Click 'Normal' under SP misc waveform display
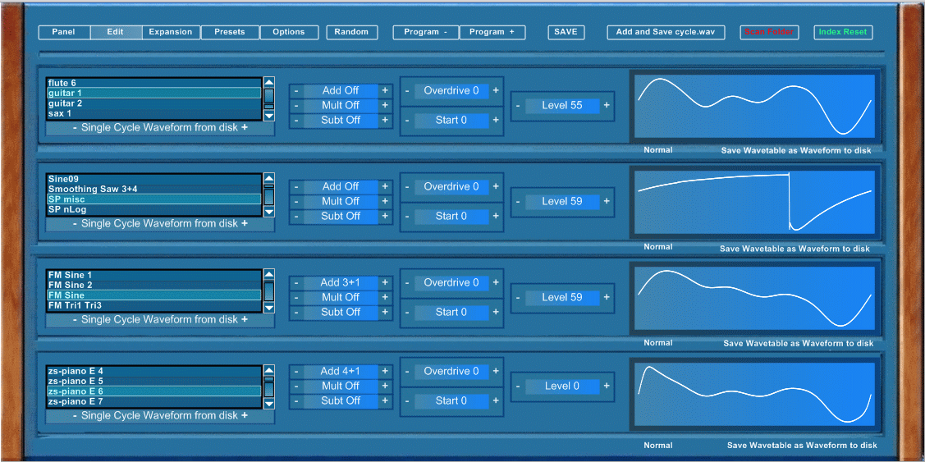 (x=657, y=247)
